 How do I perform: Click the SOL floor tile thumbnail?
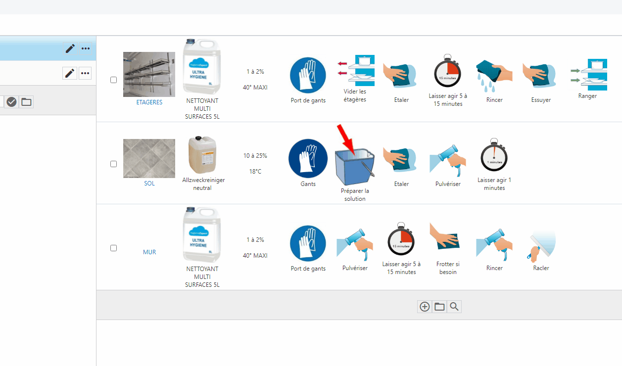[x=149, y=158]
